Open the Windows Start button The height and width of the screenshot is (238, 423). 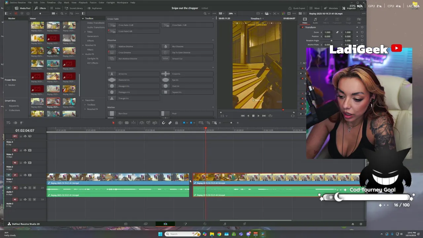160,234
